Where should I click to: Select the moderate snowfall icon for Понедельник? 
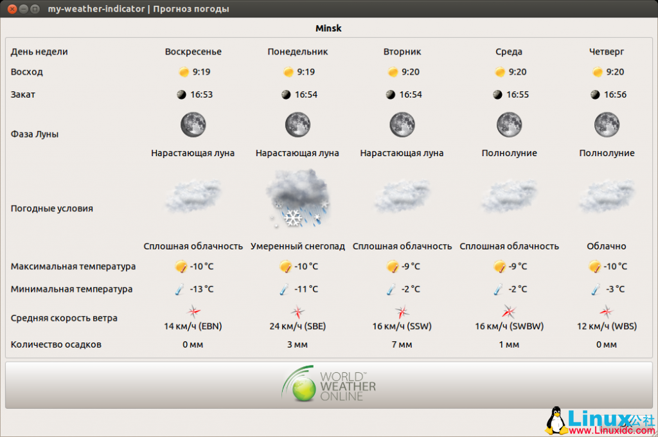tap(297, 199)
